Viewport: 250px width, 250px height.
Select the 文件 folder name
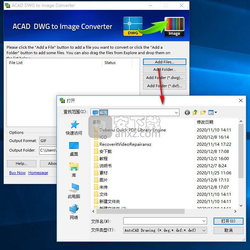click(104, 194)
